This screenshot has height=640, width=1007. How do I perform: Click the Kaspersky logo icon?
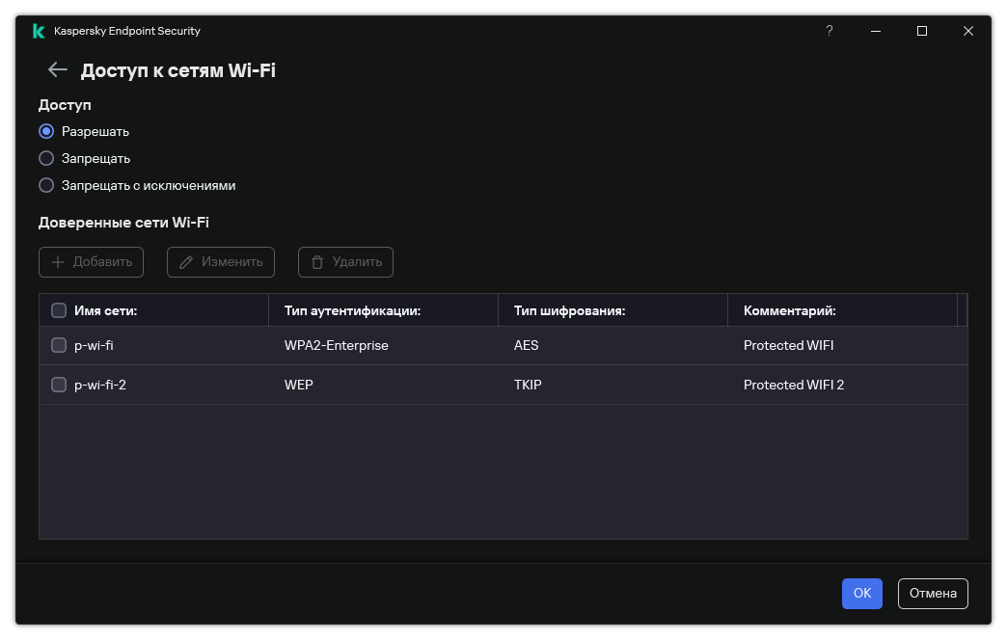(x=39, y=31)
